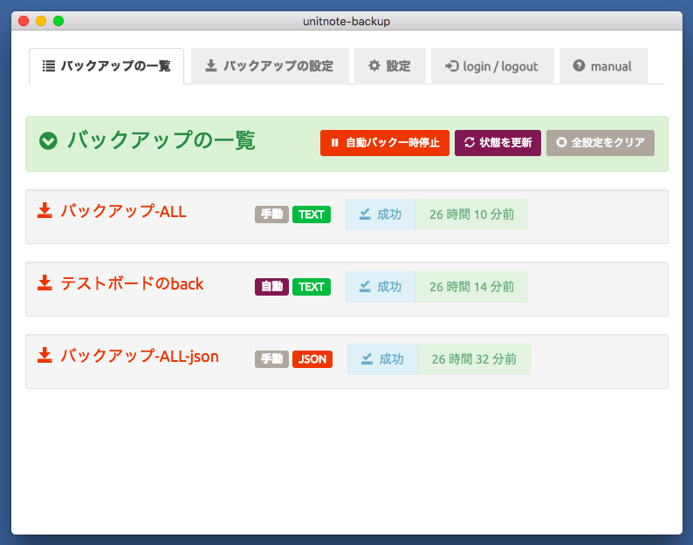Click the 自動 badge on テストボードのback row
Image resolution: width=693 pixels, height=545 pixels.
tap(271, 287)
